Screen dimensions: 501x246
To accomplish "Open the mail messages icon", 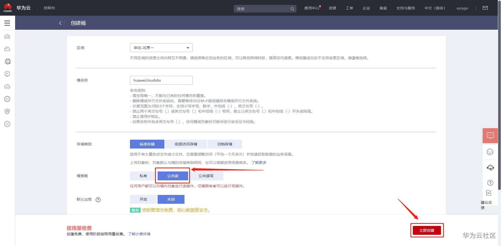I will pyautogui.click(x=485, y=8).
